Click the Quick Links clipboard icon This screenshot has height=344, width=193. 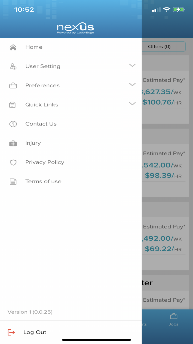[x=13, y=105]
